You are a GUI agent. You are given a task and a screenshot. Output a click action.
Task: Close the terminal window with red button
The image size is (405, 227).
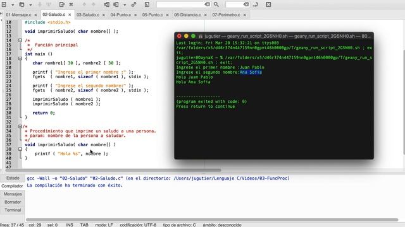(x=179, y=36)
